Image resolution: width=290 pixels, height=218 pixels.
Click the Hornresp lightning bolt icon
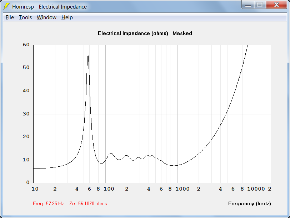(7, 6)
